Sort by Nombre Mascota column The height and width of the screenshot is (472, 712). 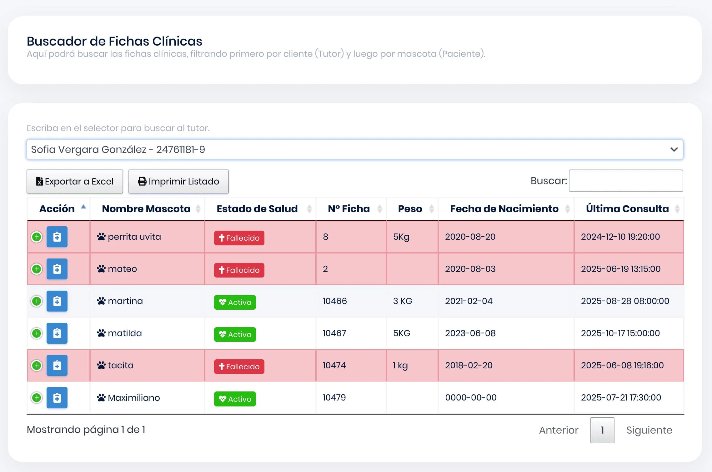[146, 209]
